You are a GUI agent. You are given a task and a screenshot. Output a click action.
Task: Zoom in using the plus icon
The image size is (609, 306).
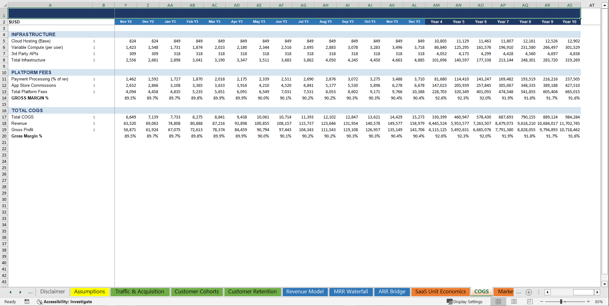(x=588, y=302)
